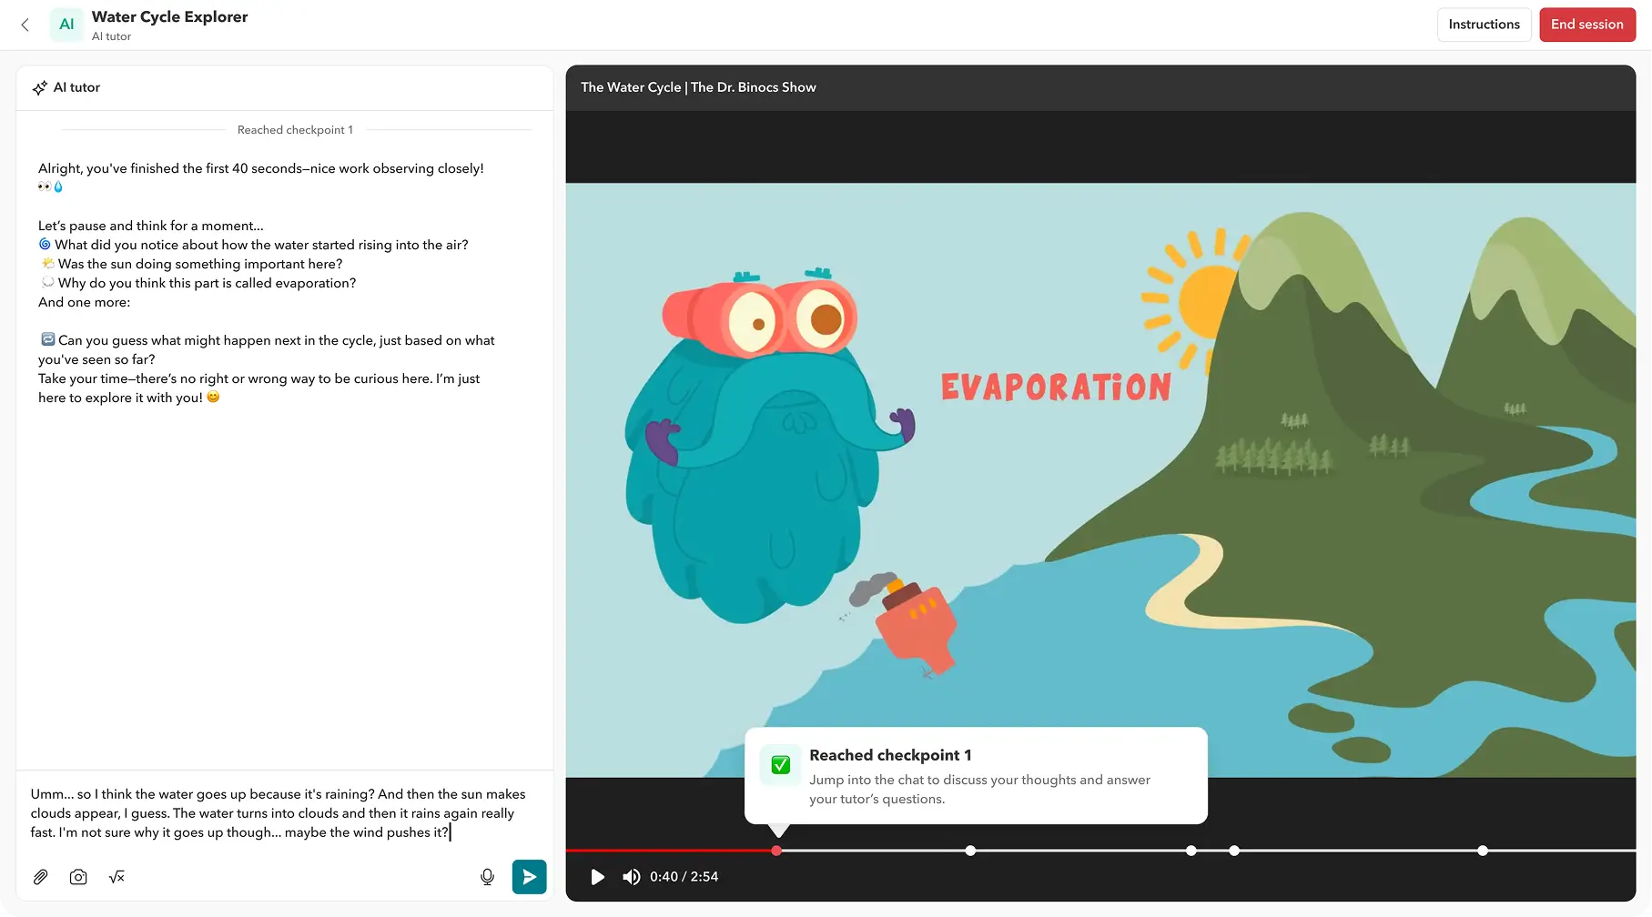Click the teal AI avatar badge
Viewport: 1652px width, 917px height.
66,25
